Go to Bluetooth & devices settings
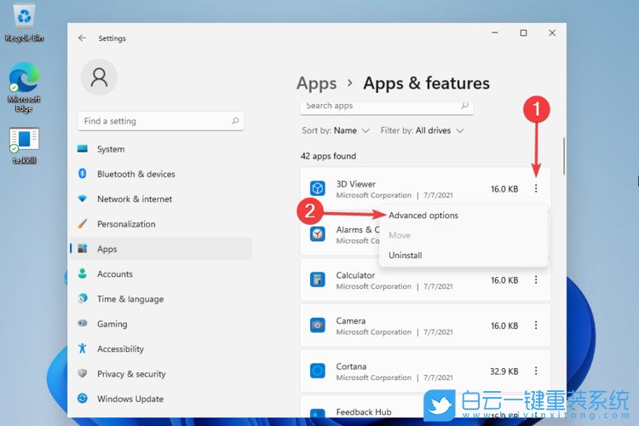 (161, 174)
